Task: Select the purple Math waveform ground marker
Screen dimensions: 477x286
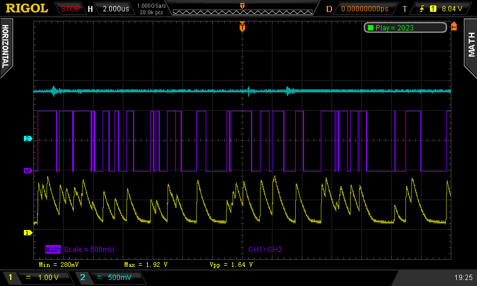Action: pos(27,171)
